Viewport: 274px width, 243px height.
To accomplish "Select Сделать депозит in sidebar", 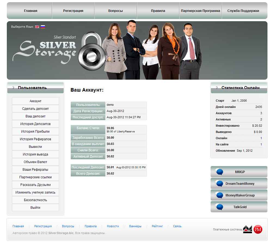I will (x=35, y=108).
